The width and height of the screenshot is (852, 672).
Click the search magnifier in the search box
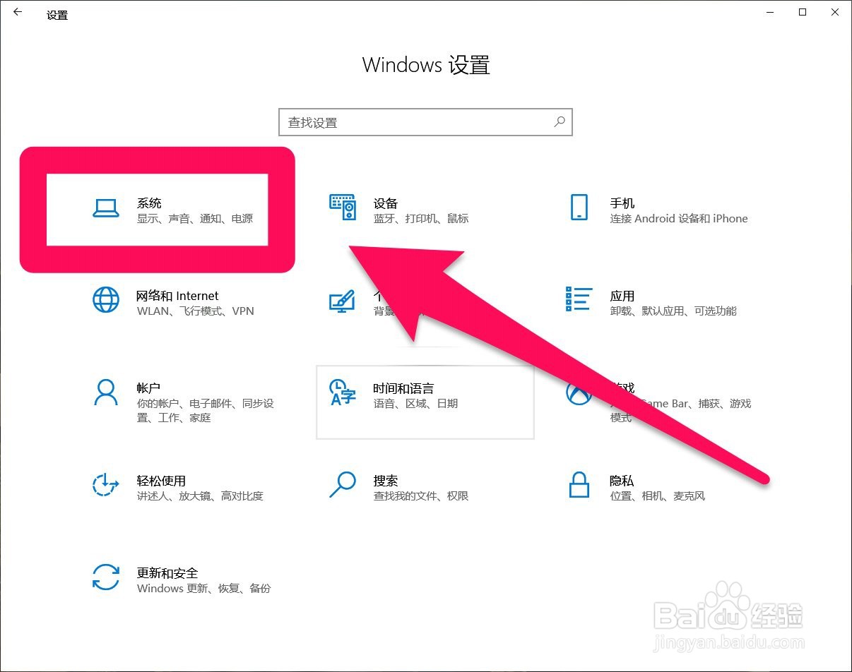(x=560, y=121)
